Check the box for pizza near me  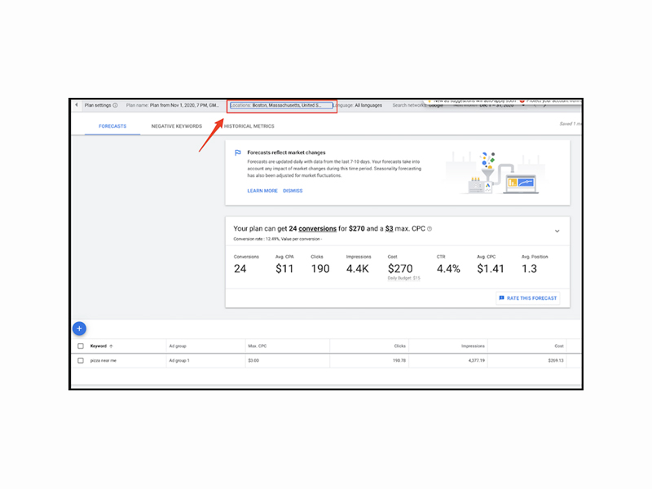81,360
